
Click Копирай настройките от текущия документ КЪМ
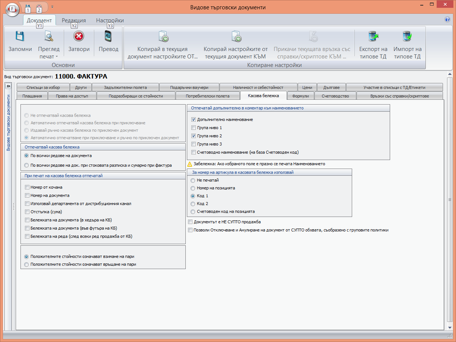[x=236, y=45]
